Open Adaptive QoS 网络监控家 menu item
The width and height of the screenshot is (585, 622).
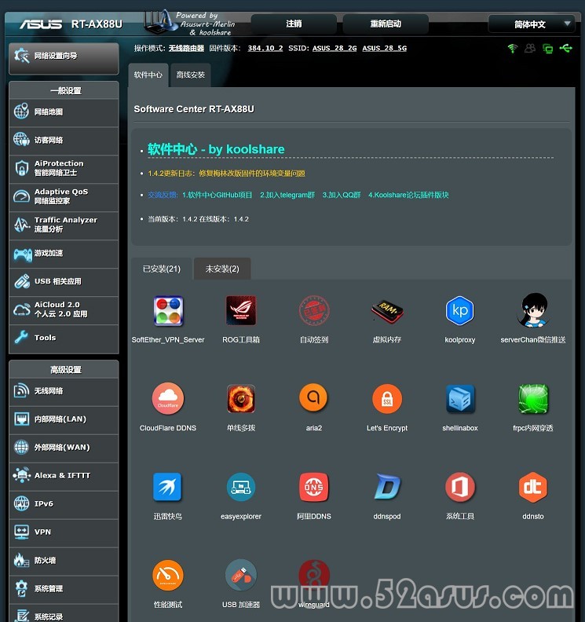[64, 197]
